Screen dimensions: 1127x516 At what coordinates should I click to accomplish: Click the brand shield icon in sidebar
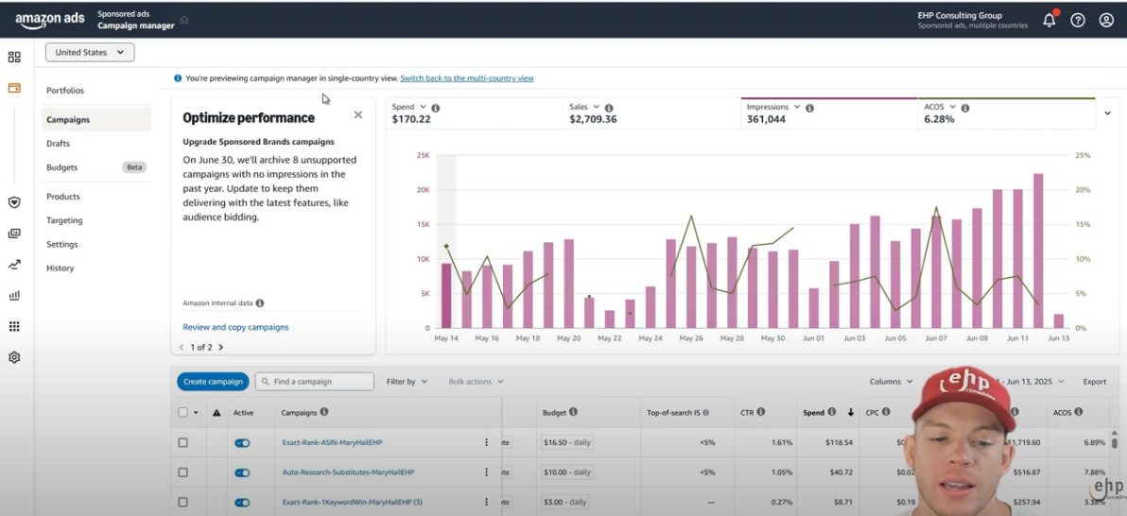click(14, 202)
